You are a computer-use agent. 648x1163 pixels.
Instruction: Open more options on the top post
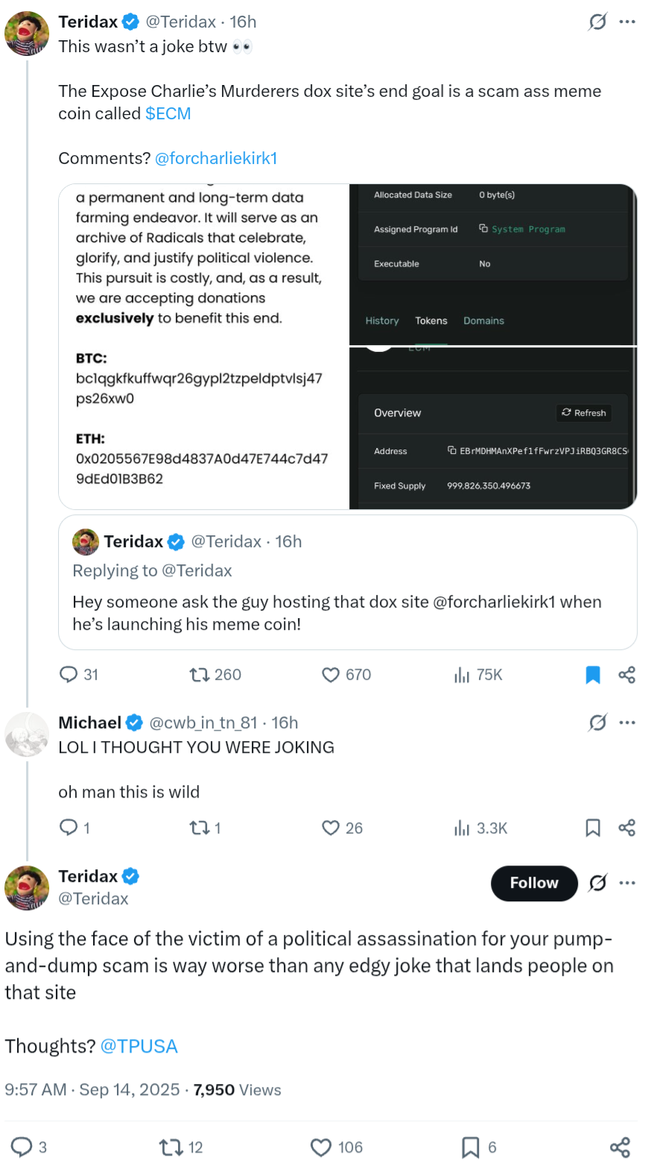[x=628, y=22]
